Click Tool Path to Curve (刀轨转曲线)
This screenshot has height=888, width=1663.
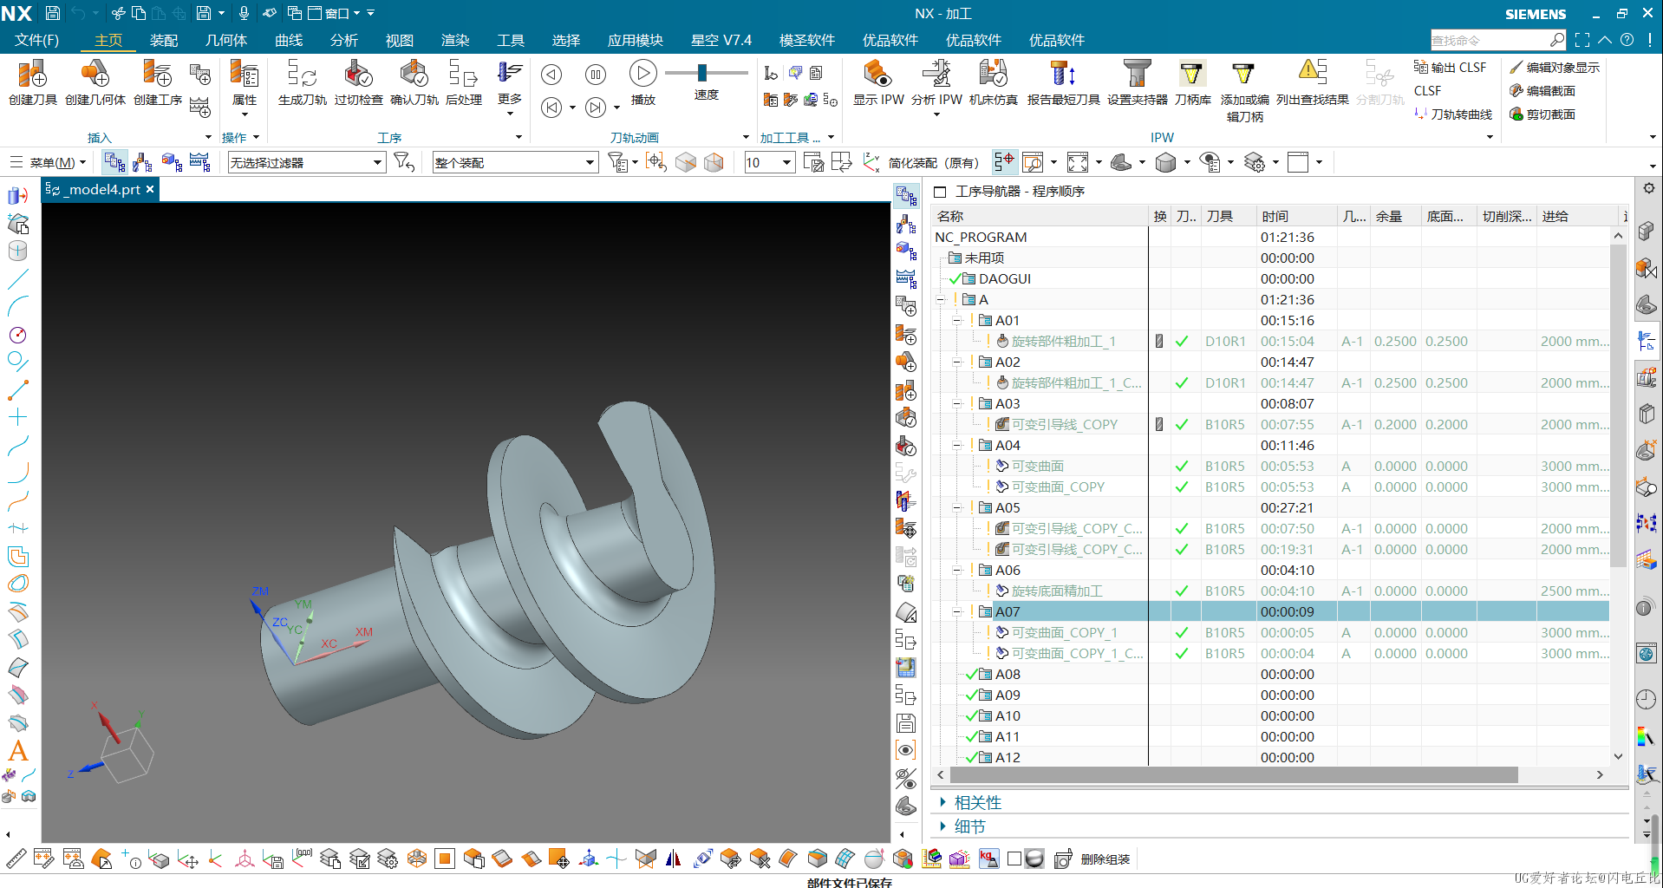[1452, 114]
